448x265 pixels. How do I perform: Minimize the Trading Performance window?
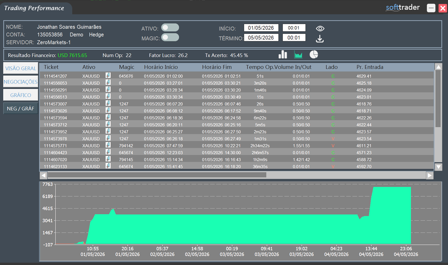[x=431, y=8]
